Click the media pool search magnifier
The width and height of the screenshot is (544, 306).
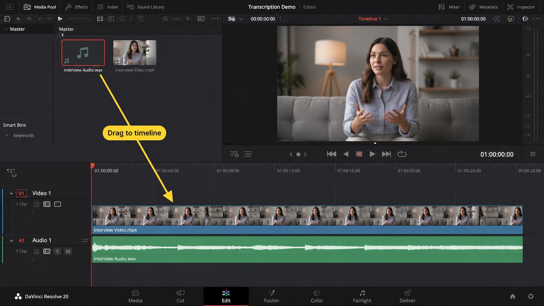[166, 19]
